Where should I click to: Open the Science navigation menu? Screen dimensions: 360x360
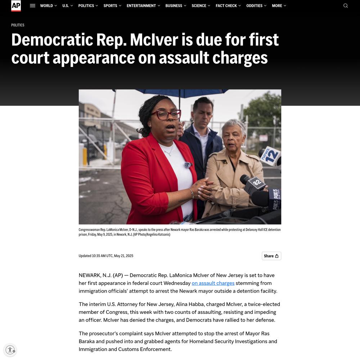(201, 6)
